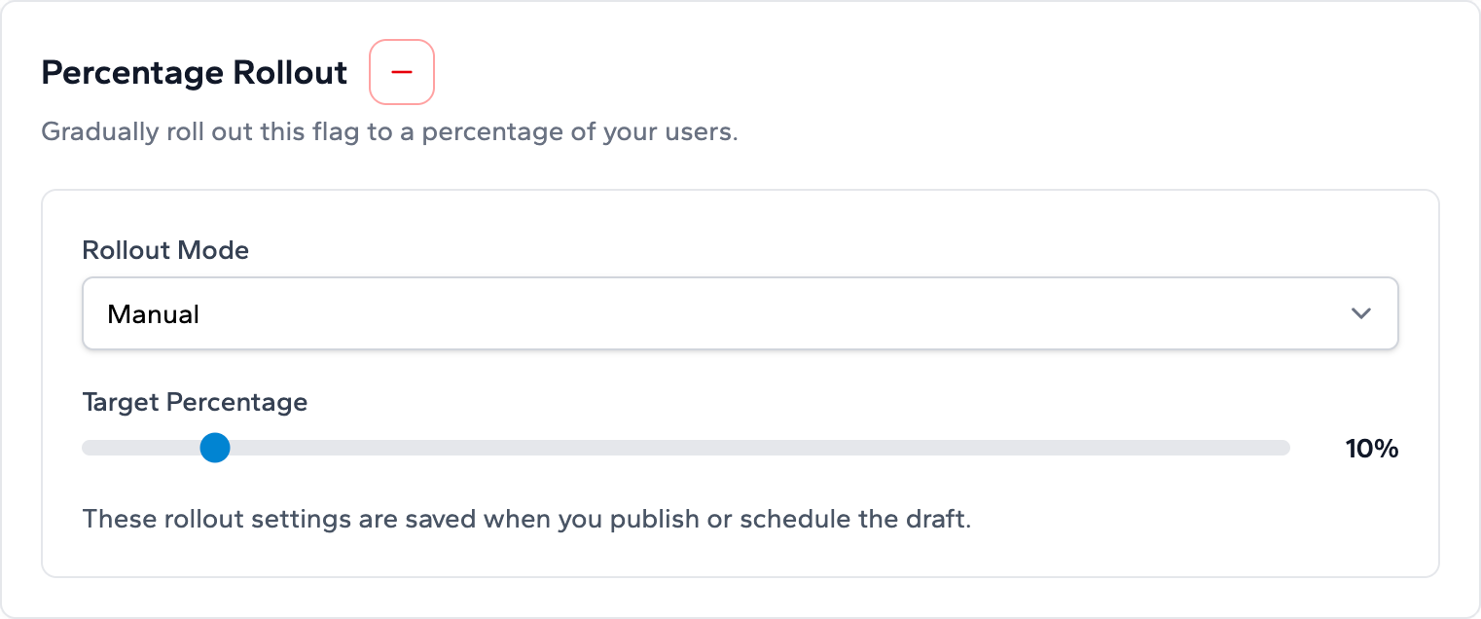Screen dimensions: 1481x619
Task: Click the far right end of slider track
Action: coord(1282,448)
